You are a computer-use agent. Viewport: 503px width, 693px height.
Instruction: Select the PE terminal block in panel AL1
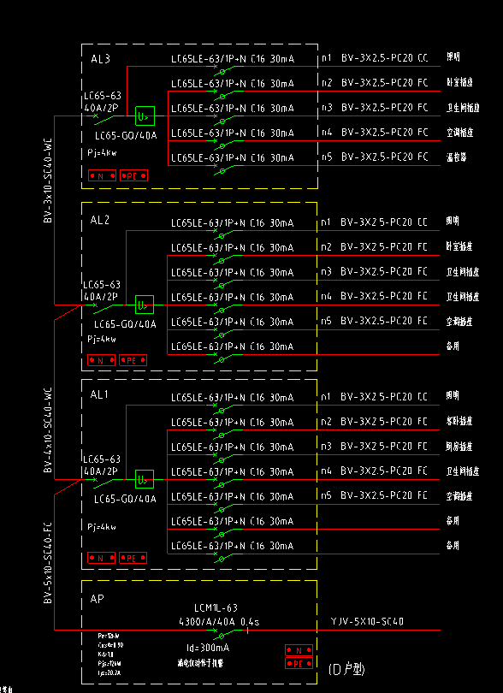point(133,558)
